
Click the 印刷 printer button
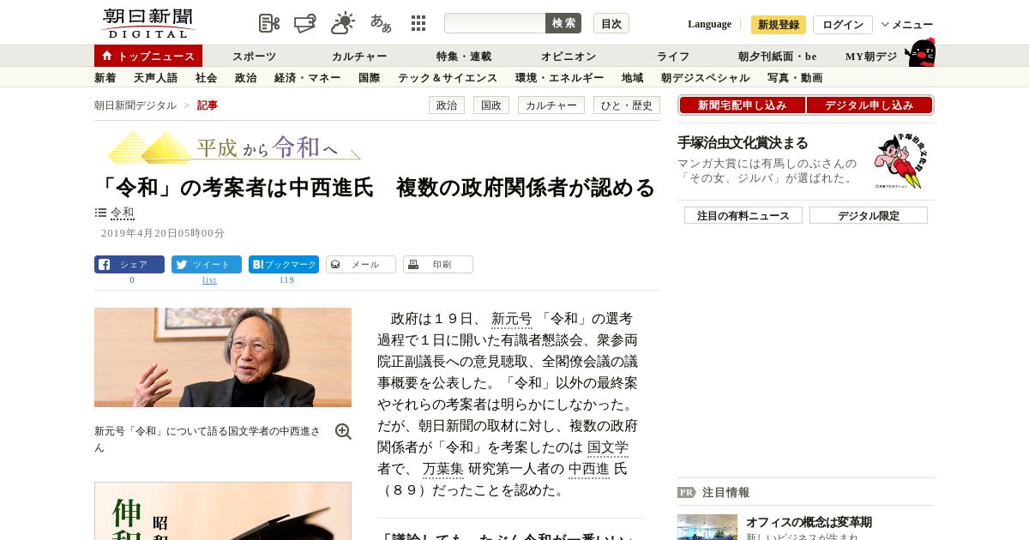click(438, 264)
